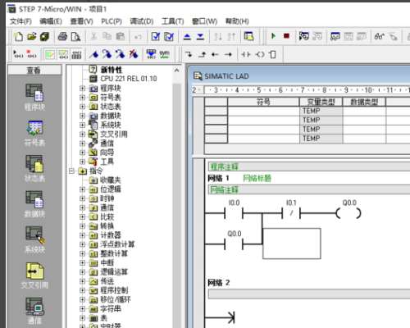Click the Print icon
Viewport: 410px width, 328px height.
62,36
